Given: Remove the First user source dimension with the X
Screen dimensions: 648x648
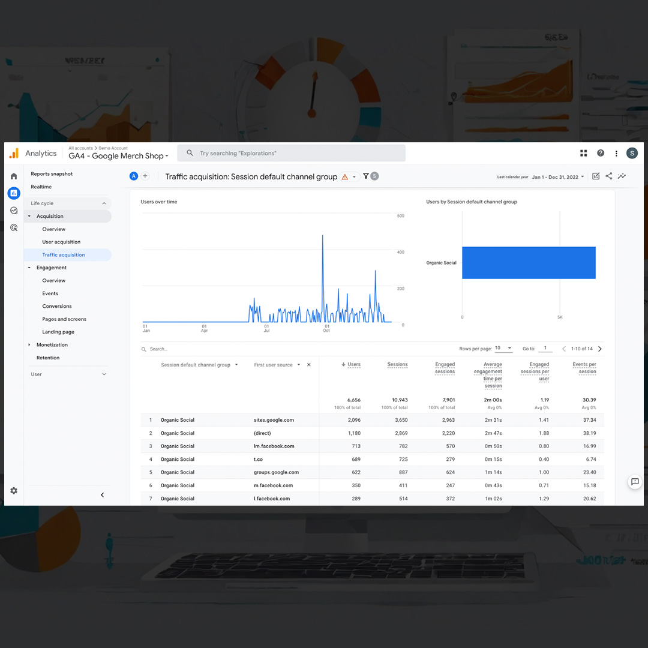Looking at the screenshot, I should 308,364.
